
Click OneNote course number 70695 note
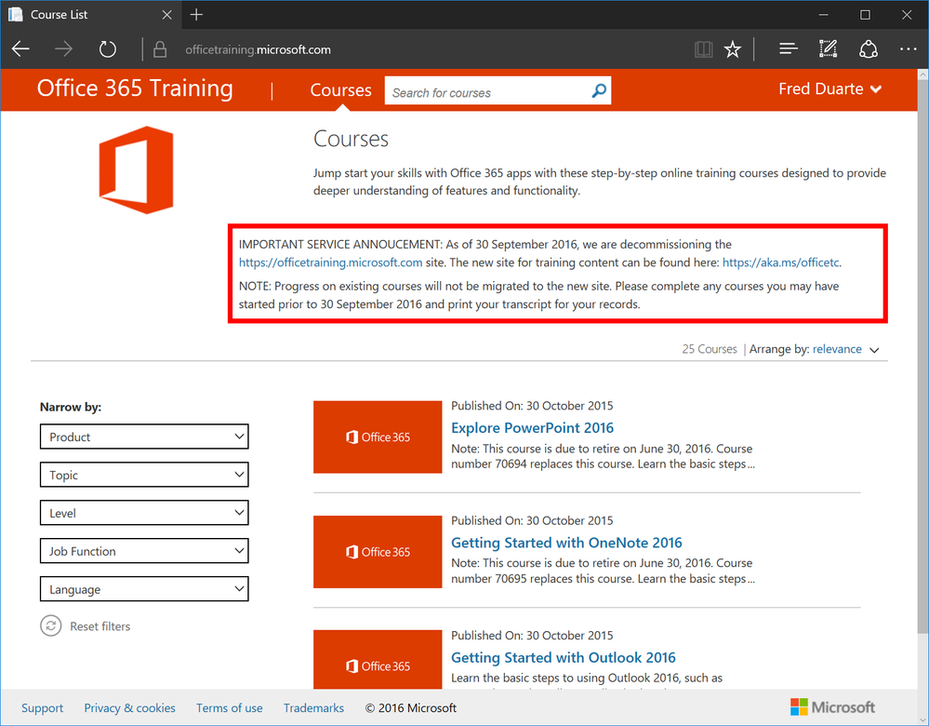604,571
